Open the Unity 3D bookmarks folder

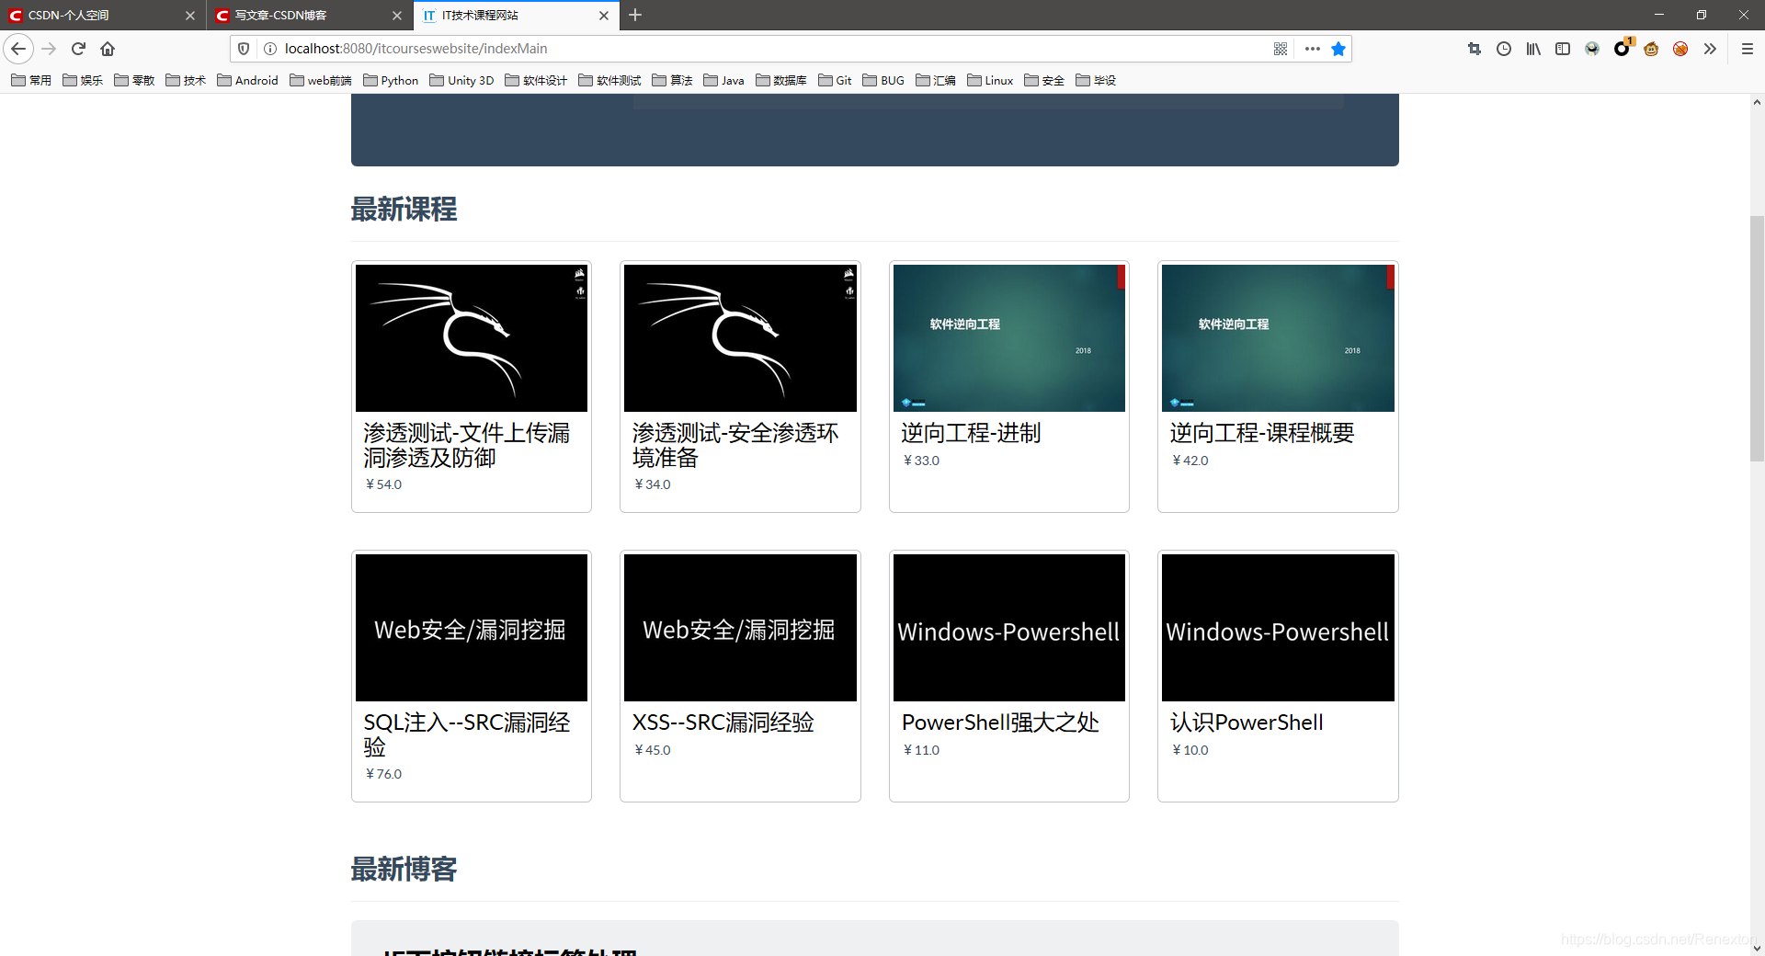coord(461,80)
